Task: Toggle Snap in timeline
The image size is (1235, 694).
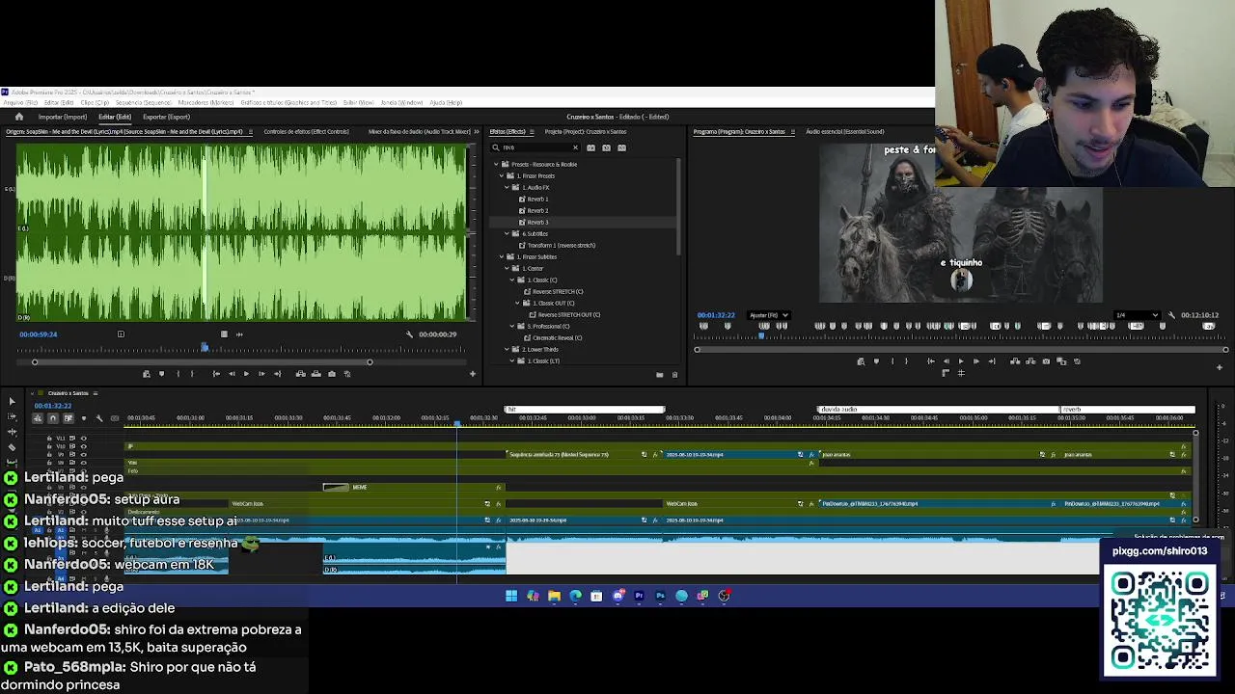Action: 53,418
